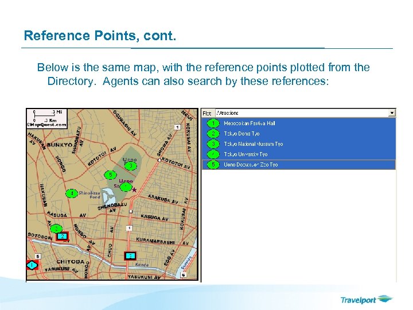Select the Tokyo Dome Tyo list row
The width and height of the screenshot is (413, 310).
coord(299,134)
